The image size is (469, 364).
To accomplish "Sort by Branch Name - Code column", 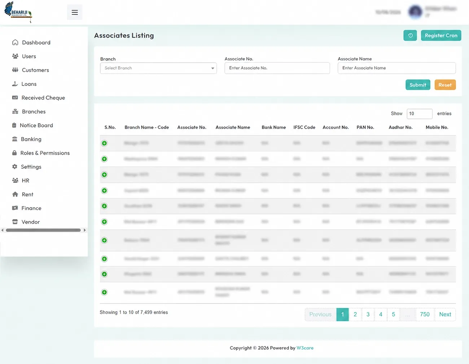I will pos(147,127).
